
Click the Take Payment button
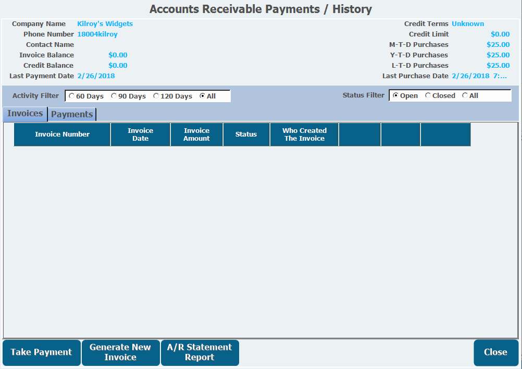click(x=42, y=352)
